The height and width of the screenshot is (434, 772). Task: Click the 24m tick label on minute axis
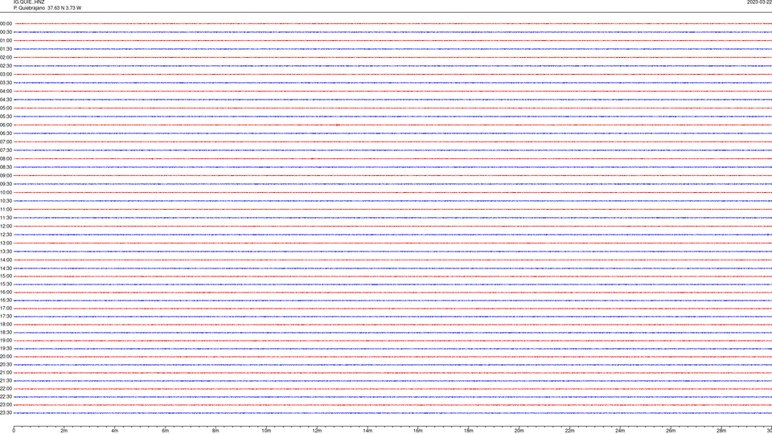pyautogui.click(x=620, y=431)
